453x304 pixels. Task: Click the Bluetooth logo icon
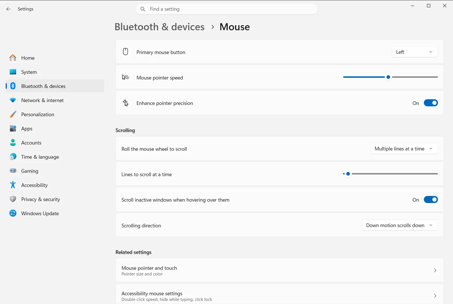click(13, 86)
